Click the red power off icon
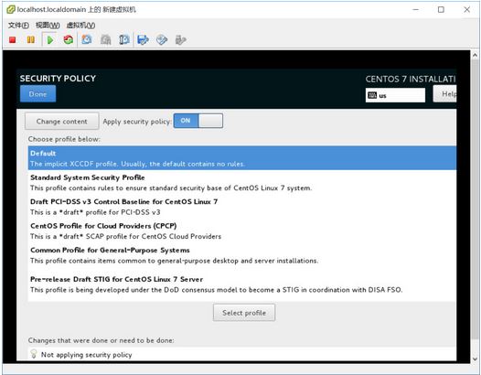The image size is (481, 375). tap(13, 39)
